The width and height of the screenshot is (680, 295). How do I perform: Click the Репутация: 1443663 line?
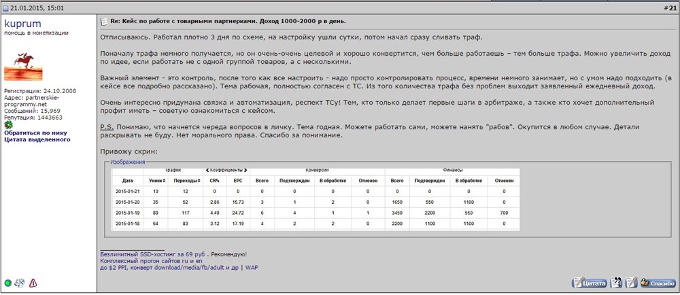pyautogui.click(x=33, y=118)
